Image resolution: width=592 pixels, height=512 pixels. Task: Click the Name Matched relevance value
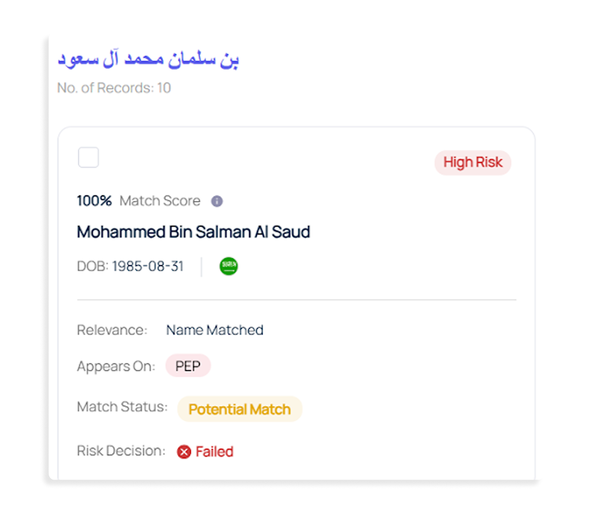[x=214, y=331]
